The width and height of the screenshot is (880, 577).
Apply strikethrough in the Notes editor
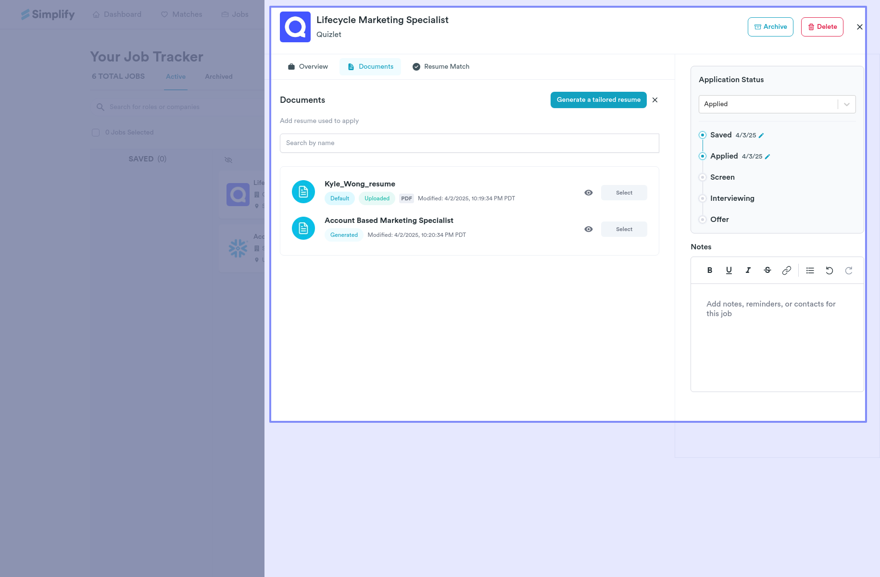coord(767,270)
